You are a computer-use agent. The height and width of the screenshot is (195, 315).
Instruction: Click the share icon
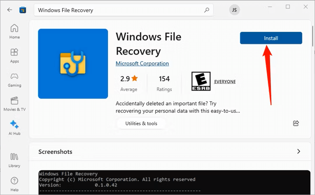tap(296, 123)
